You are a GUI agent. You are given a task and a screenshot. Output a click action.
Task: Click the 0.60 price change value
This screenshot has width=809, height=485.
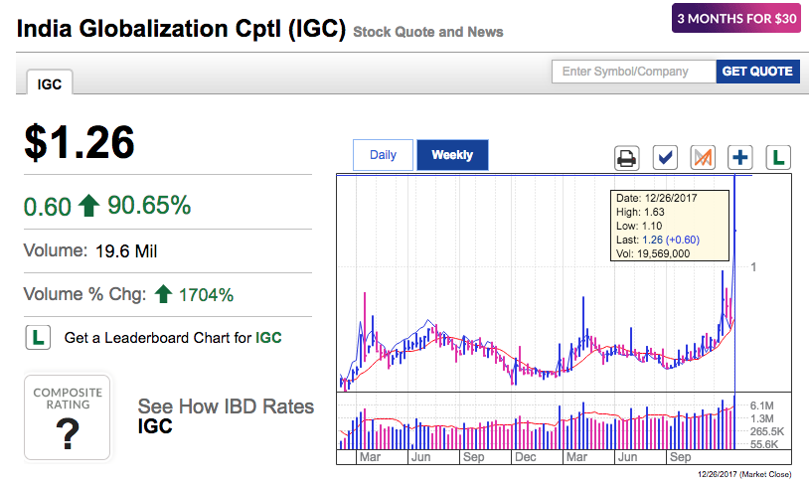tap(48, 207)
